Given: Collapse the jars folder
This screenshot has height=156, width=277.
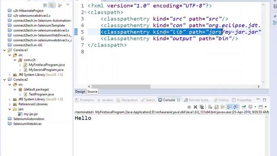Looking at the screenshot, I should coord(10,109).
